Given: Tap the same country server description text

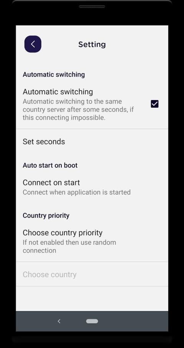Looking at the screenshot, I should [x=78, y=109].
